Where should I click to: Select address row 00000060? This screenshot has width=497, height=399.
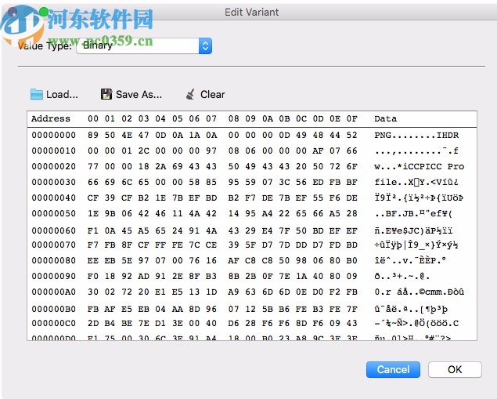(252, 230)
